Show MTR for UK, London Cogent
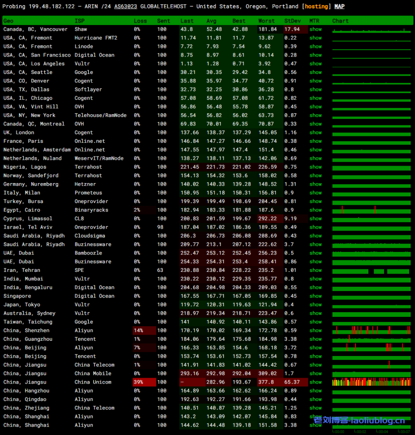The width and height of the screenshot is (415, 435). coord(316,133)
